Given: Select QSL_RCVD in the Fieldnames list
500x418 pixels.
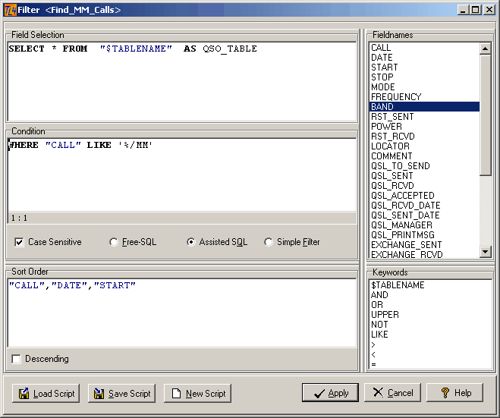Looking at the screenshot, I should point(424,186).
